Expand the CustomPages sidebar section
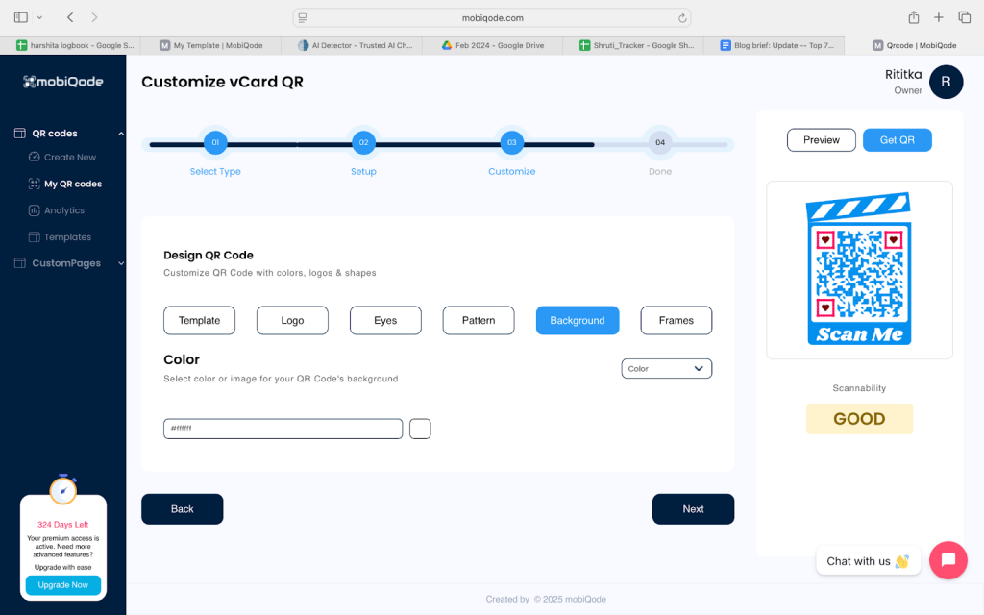 [121, 262]
